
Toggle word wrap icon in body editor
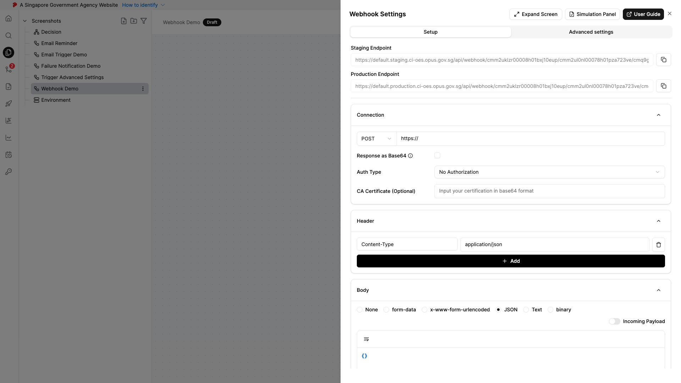pyautogui.click(x=366, y=339)
